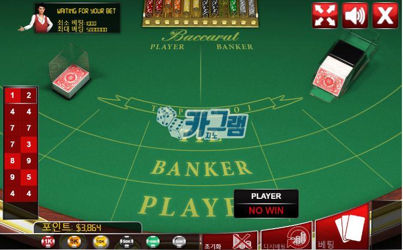Choose the 500K silver chip
The height and width of the screenshot is (250, 403).
click(179, 241)
